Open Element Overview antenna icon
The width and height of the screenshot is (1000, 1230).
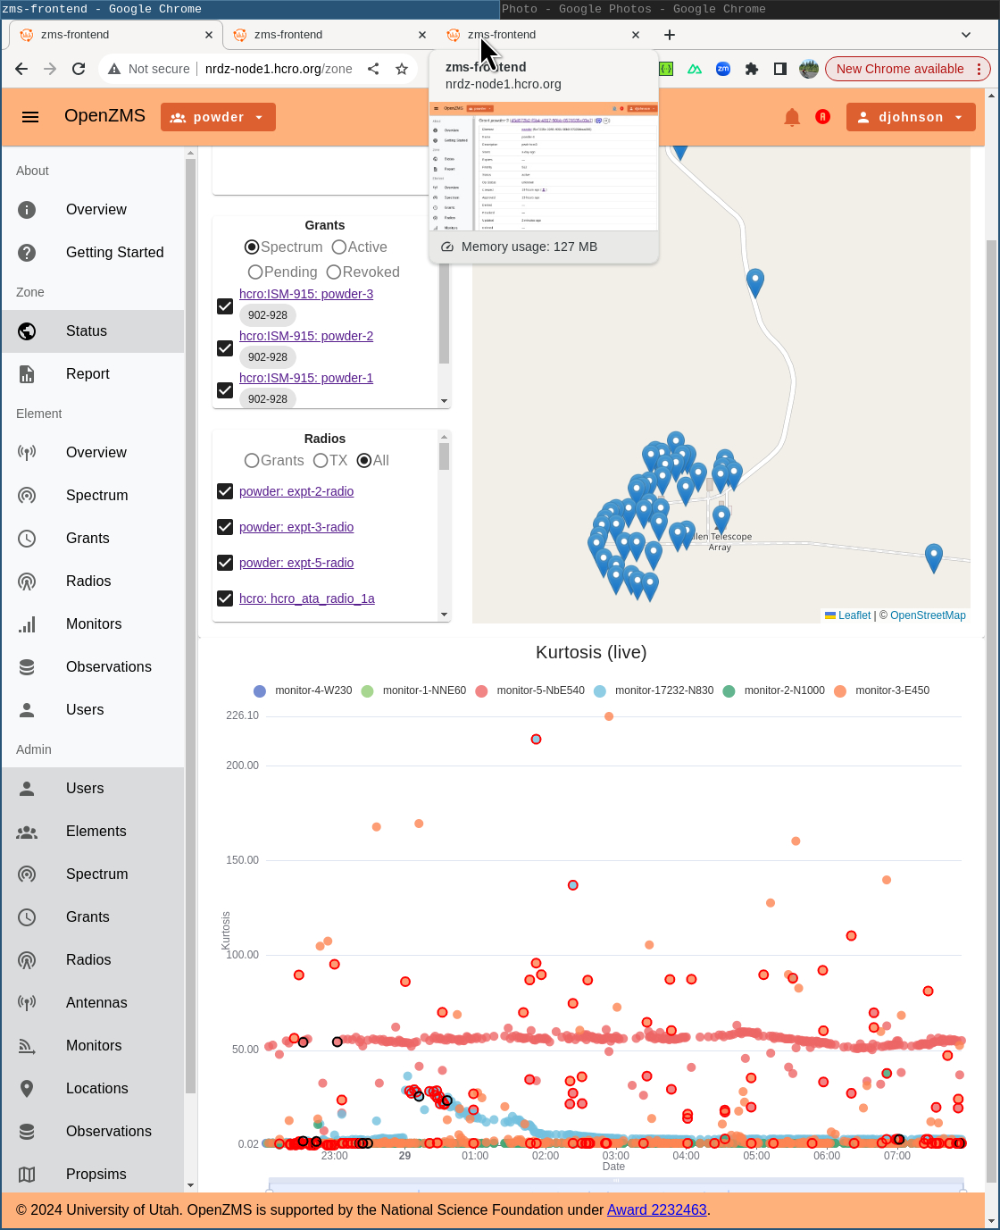tap(27, 453)
